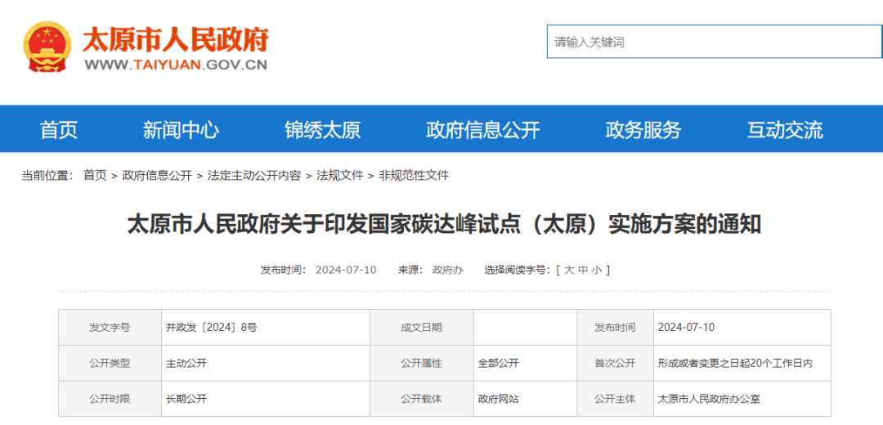Click the 公开时限 label cell
The image size is (883, 425).
(110, 399)
